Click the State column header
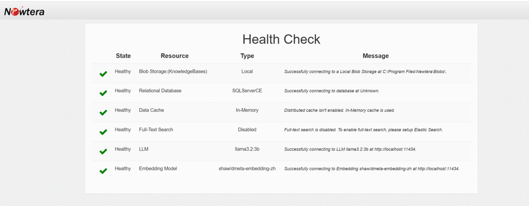Screen dimensions: 529x206 [123, 56]
